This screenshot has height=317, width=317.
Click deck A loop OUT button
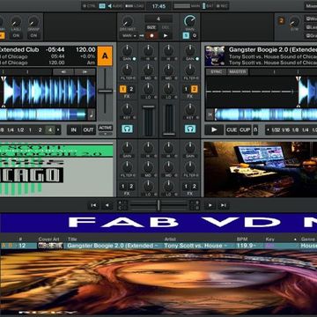[x=88, y=129]
